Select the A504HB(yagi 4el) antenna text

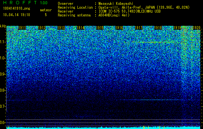pyautogui.click(x=114, y=15)
